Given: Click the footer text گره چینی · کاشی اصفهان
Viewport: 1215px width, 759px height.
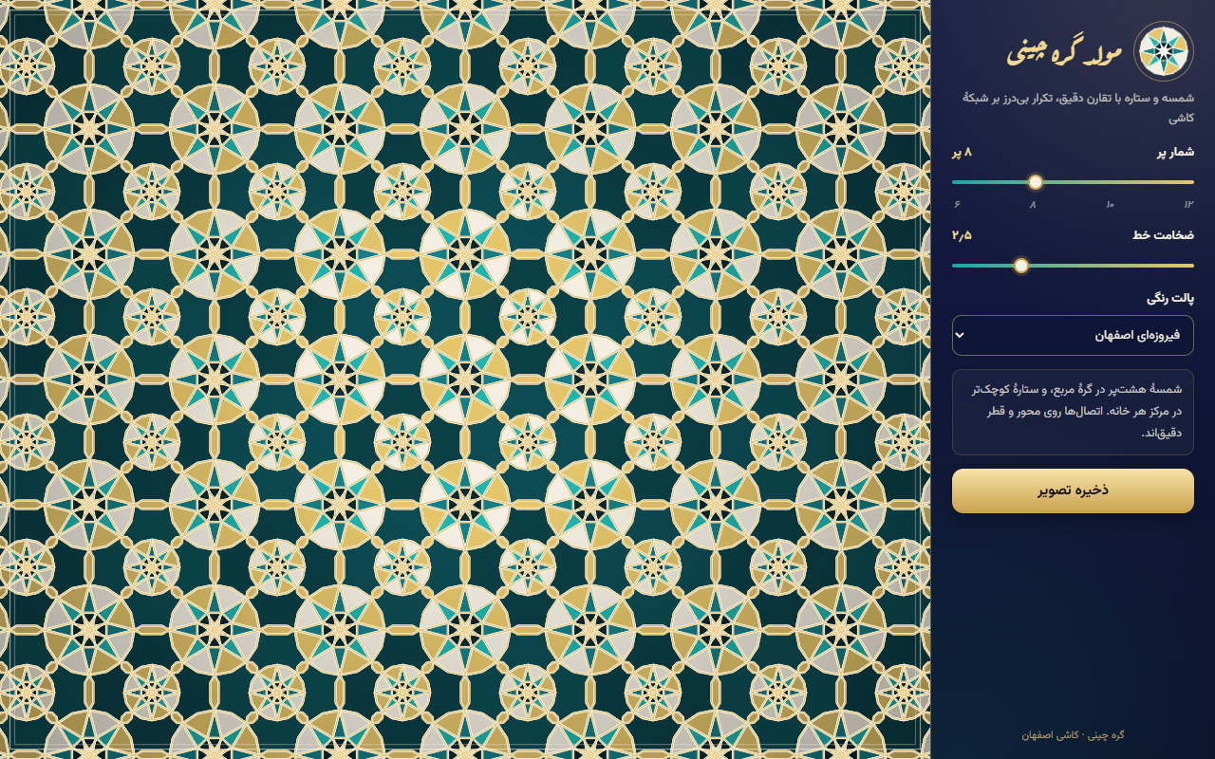Looking at the screenshot, I should (x=1073, y=735).
